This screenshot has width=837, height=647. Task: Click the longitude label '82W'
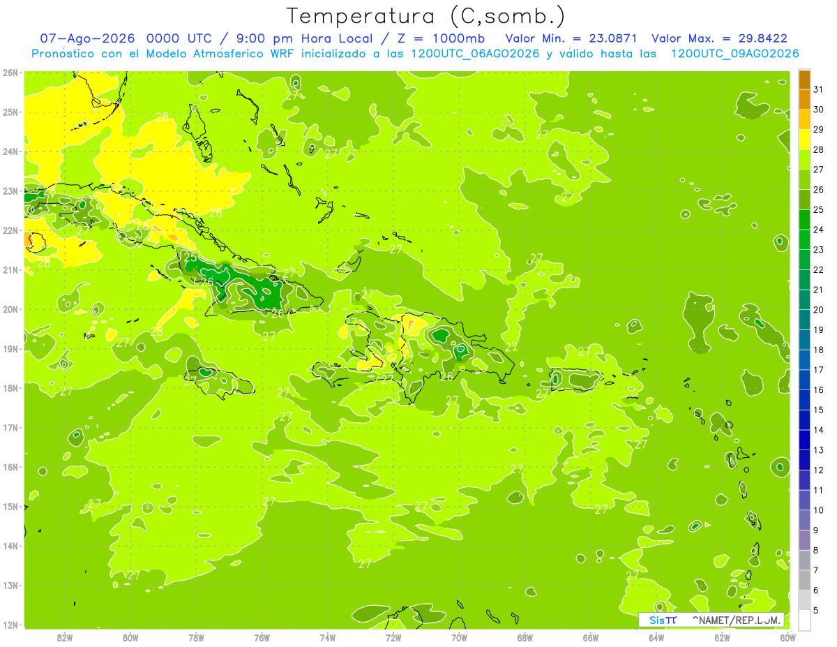65,638
